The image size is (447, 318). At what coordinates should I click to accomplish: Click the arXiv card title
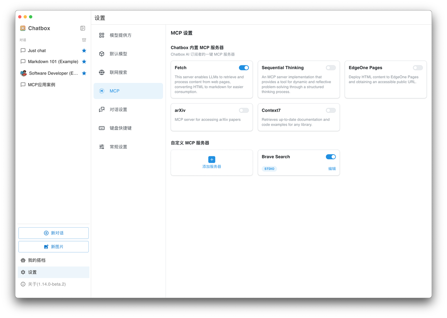(180, 110)
